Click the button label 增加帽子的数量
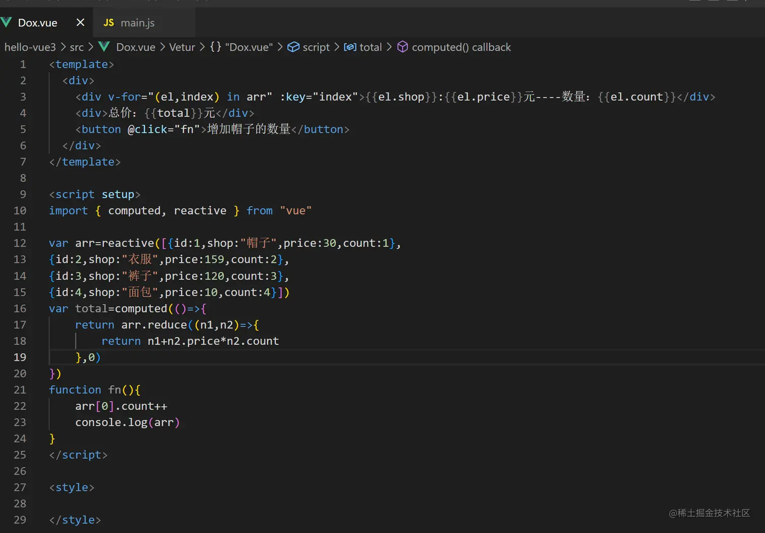 (x=249, y=129)
